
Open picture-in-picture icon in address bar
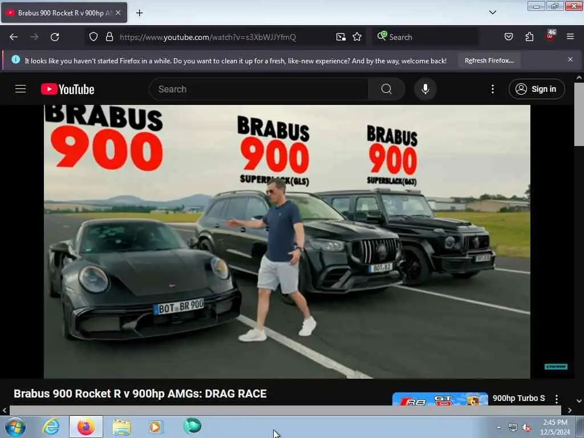(341, 37)
